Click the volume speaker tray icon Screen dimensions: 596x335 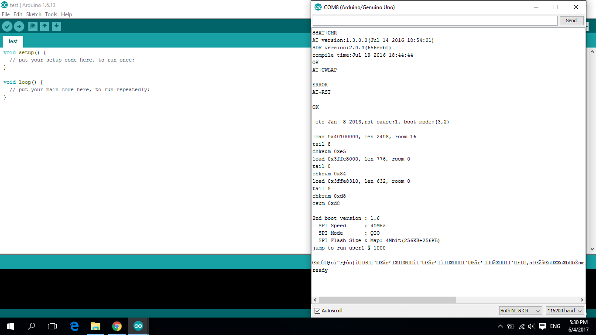coord(531,326)
